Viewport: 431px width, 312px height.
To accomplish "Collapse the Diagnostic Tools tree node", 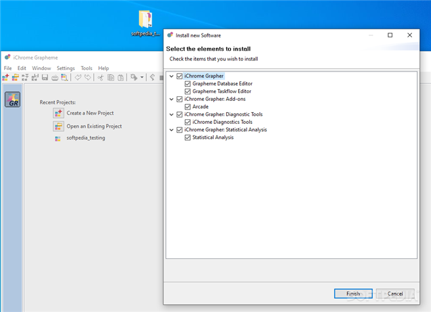I will click(171, 115).
